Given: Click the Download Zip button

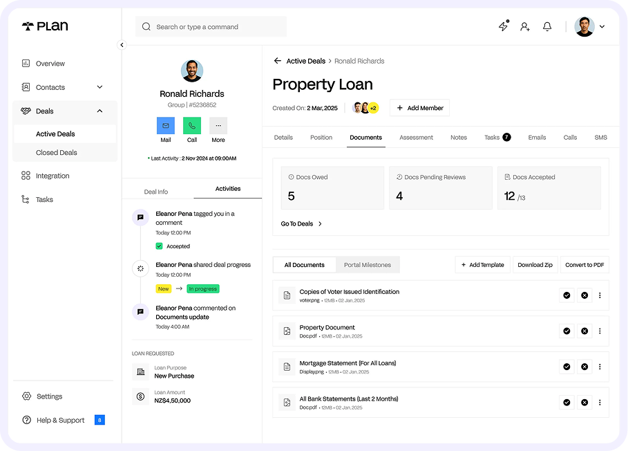Looking at the screenshot, I should [x=535, y=265].
